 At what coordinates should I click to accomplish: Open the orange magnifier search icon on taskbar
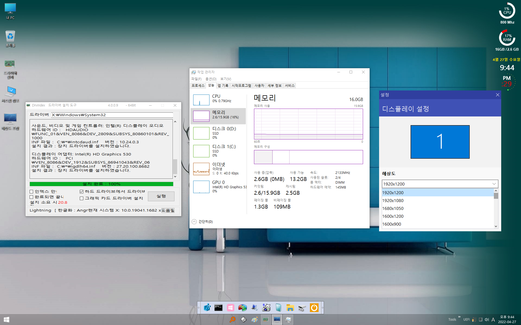pyautogui.click(x=232, y=320)
